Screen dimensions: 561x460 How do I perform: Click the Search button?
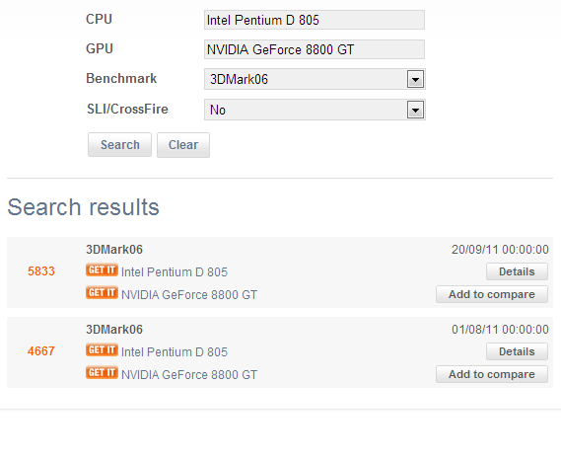click(x=120, y=145)
